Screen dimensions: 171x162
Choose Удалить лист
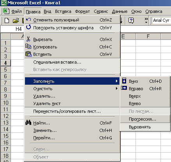point(72,103)
